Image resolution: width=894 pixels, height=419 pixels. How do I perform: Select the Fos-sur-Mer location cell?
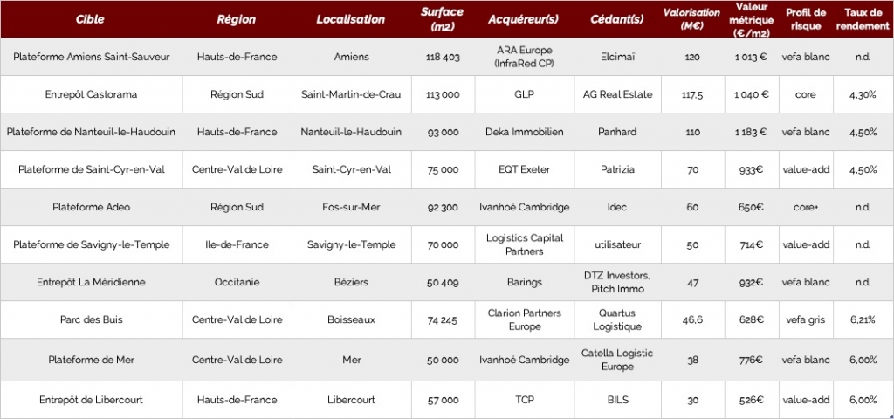coord(351,207)
